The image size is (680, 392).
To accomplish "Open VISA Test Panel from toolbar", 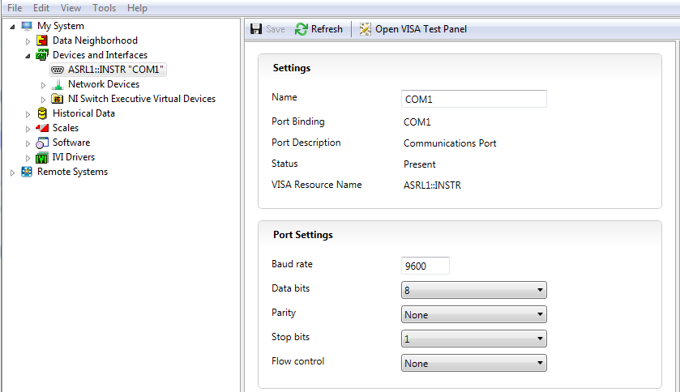I will [413, 29].
